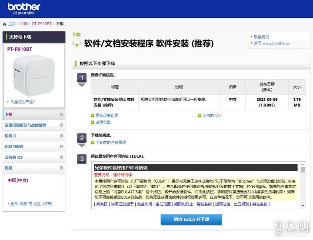Expand 更新历史记录
This screenshot has width=313, height=240.
click(107, 115)
